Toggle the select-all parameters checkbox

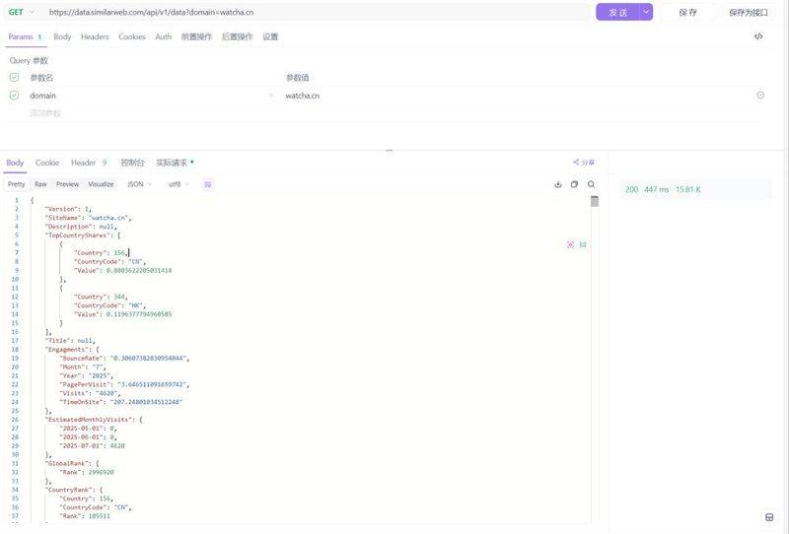click(14, 78)
